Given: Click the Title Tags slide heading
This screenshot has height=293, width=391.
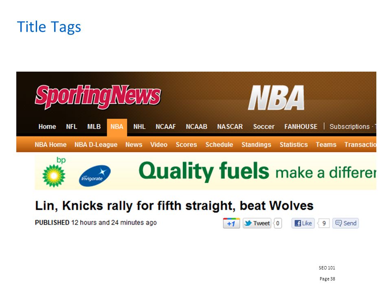Looking at the screenshot, I should [x=49, y=27].
